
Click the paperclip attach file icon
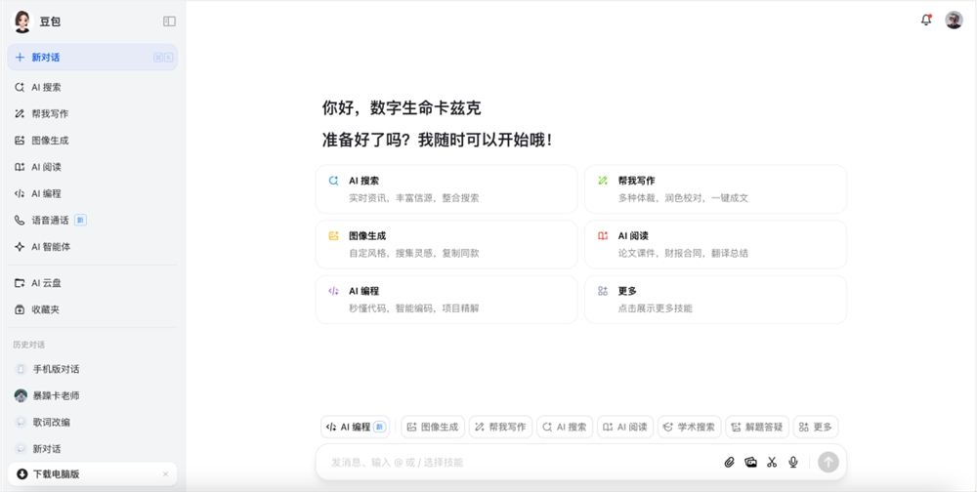point(729,462)
